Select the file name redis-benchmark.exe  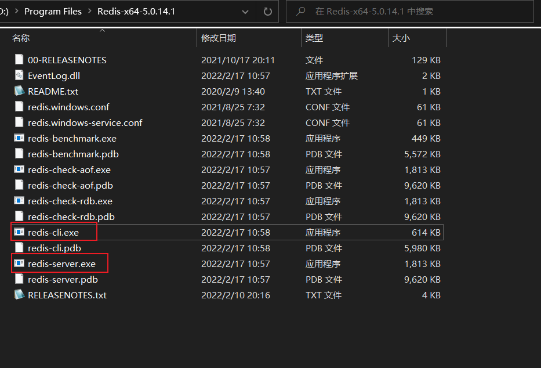click(72, 138)
